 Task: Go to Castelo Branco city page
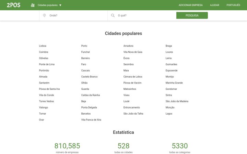point(89,77)
